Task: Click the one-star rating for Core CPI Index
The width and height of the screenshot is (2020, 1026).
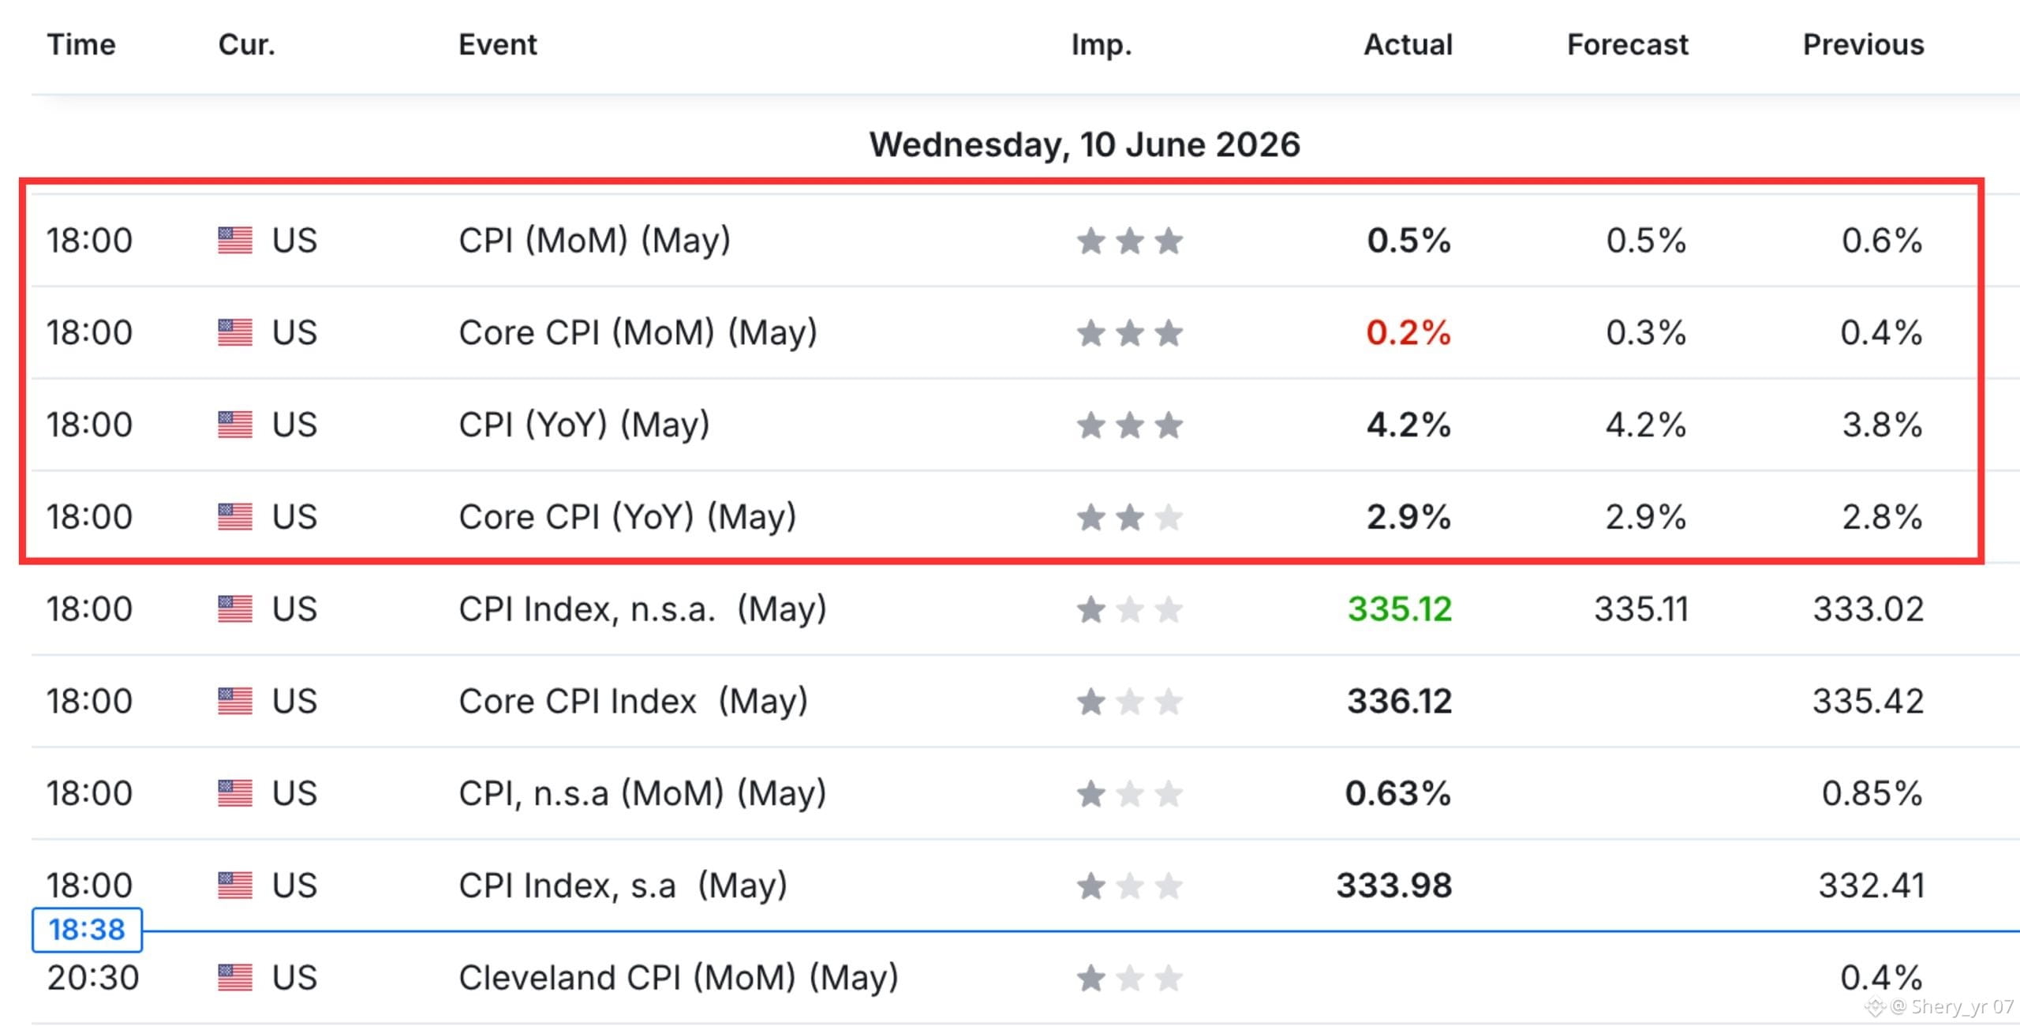Action: tap(1130, 702)
